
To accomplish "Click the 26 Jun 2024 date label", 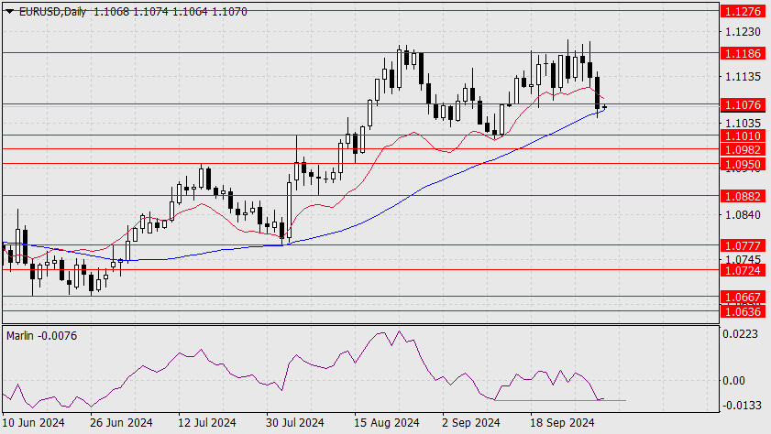I will (121, 423).
